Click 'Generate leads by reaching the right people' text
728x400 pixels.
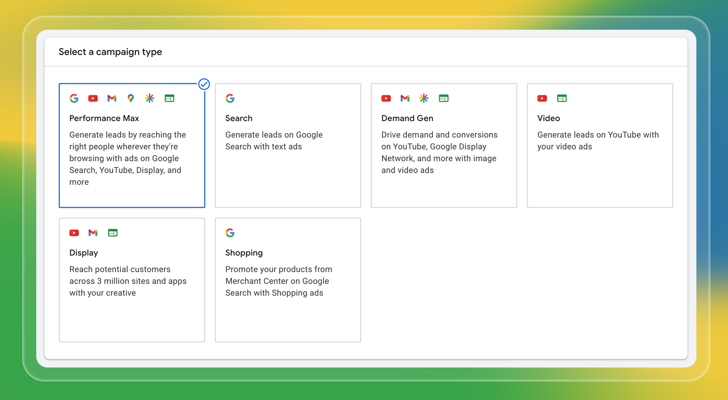[127, 158]
